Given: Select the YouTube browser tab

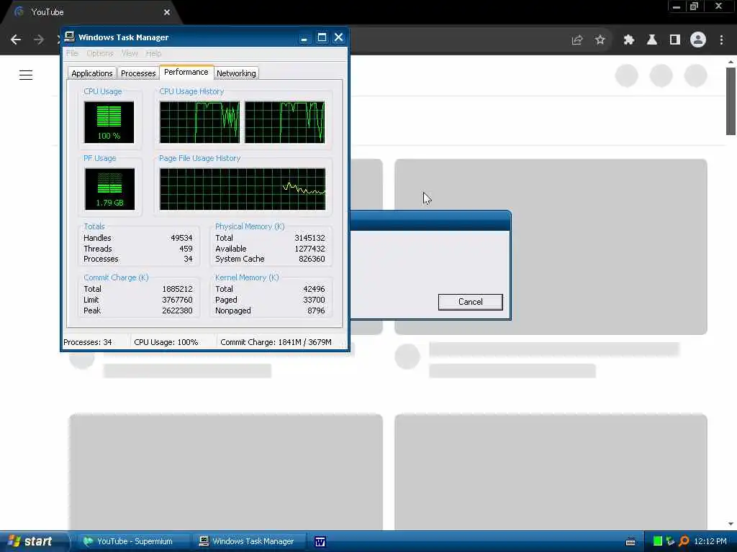Looking at the screenshot, I should tap(91, 12).
